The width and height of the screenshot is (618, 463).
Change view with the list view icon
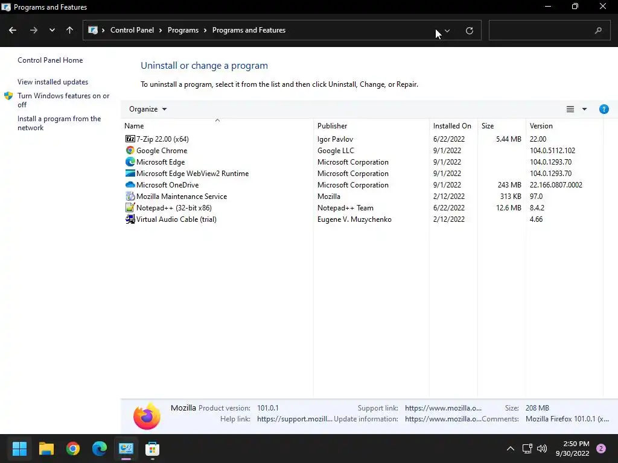pyautogui.click(x=570, y=109)
